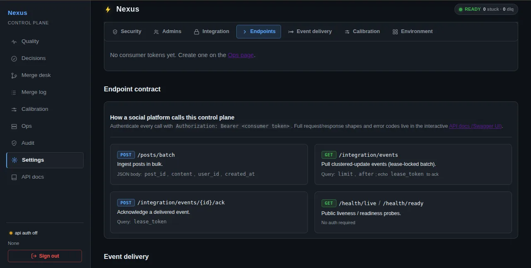Viewport: 531px width, 268px height.
Task: Open Ops via its server icon
Action: coord(14,126)
